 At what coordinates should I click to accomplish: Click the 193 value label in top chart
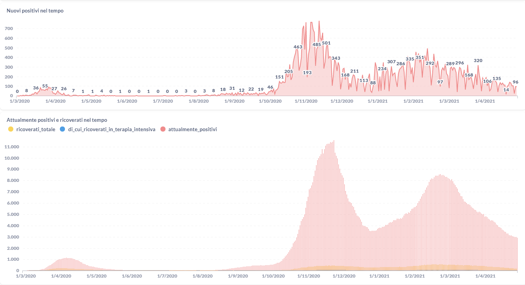[x=307, y=73]
